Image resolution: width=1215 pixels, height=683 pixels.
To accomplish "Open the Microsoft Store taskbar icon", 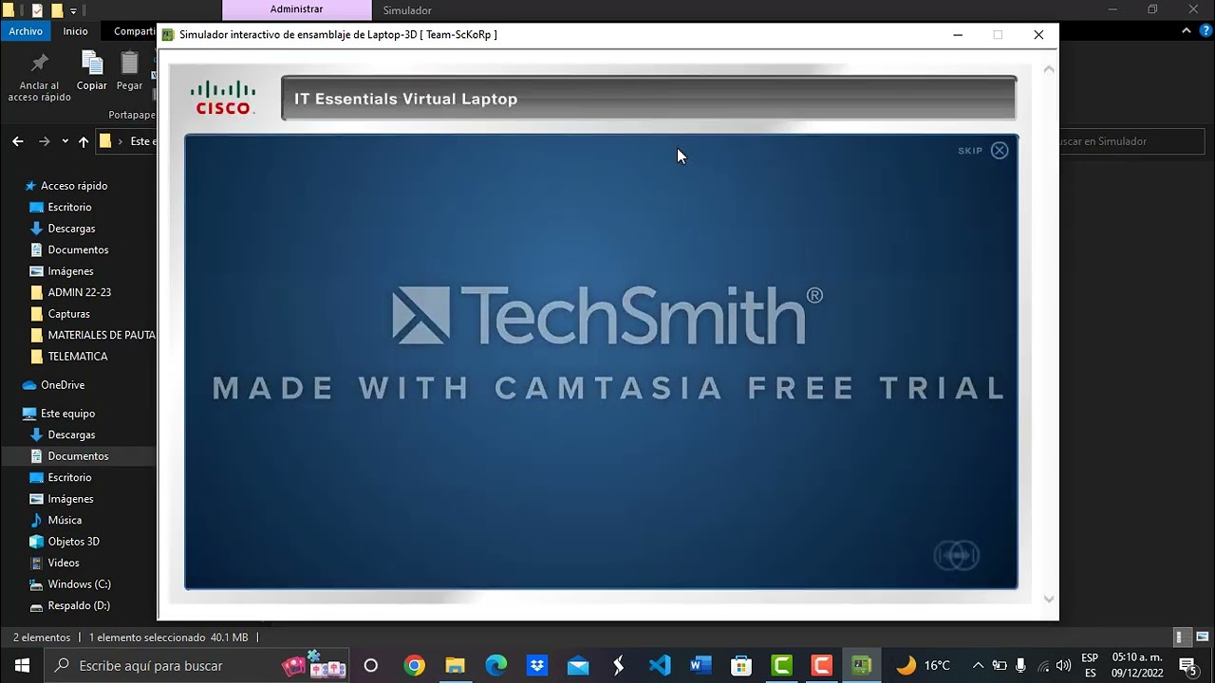I will pos(741,666).
